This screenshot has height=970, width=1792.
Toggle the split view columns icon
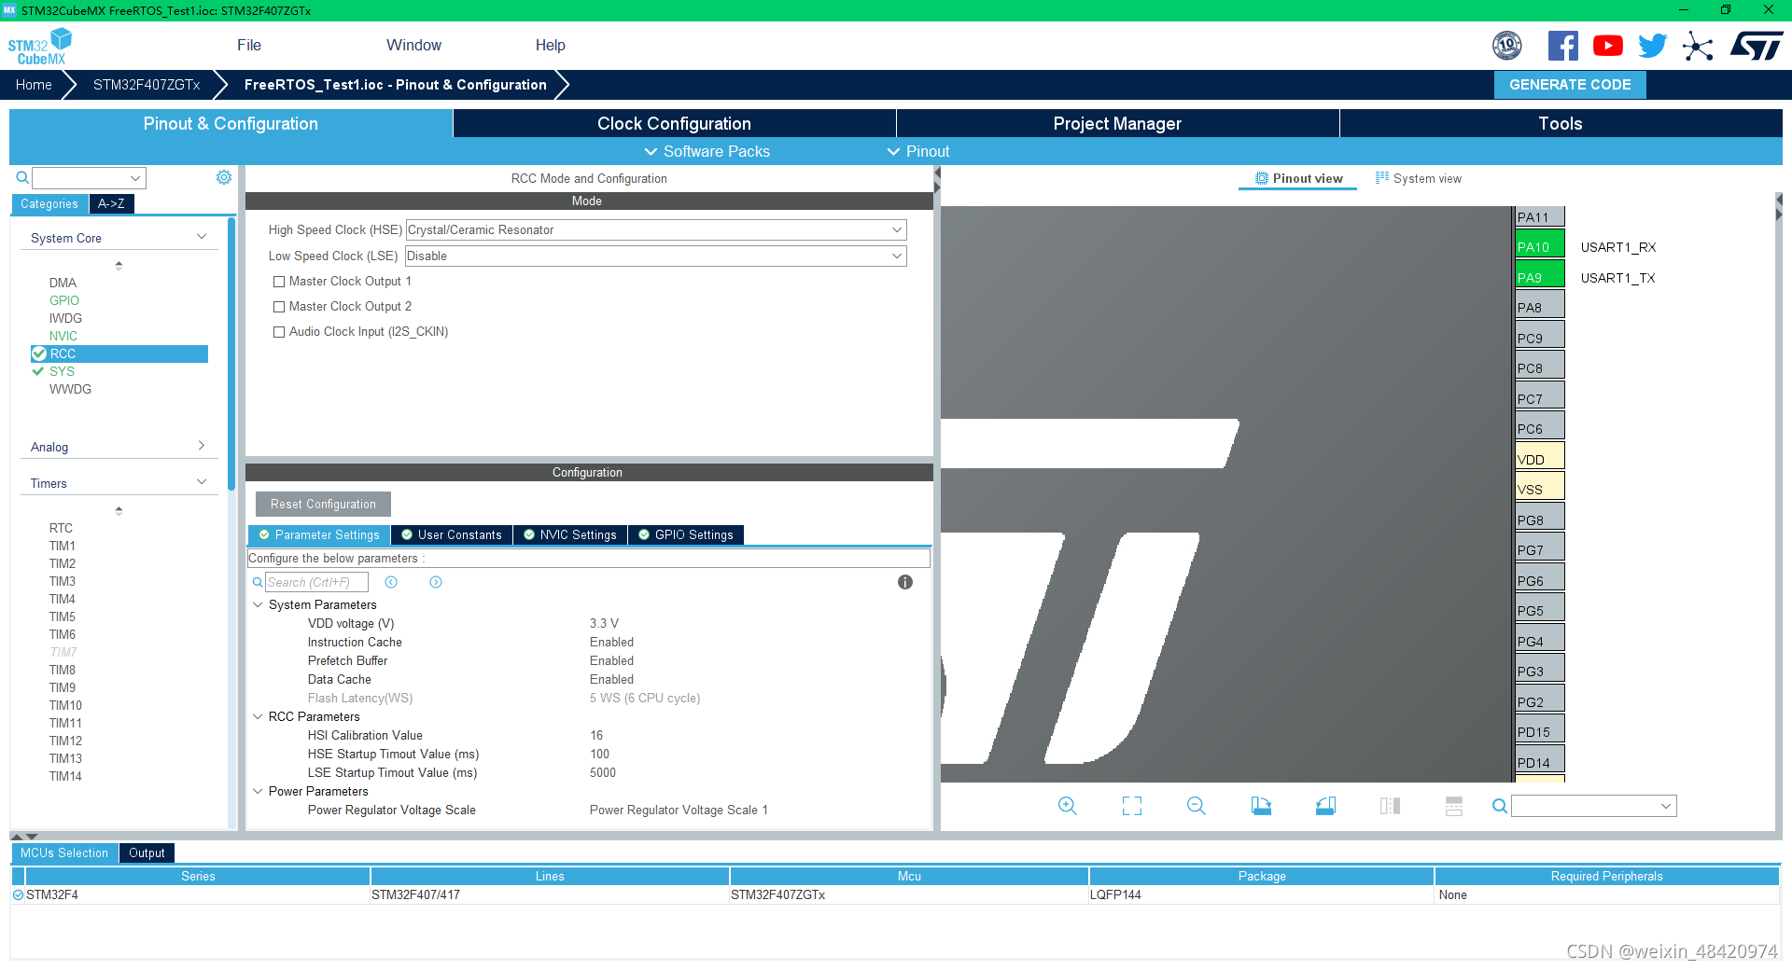point(1390,806)
